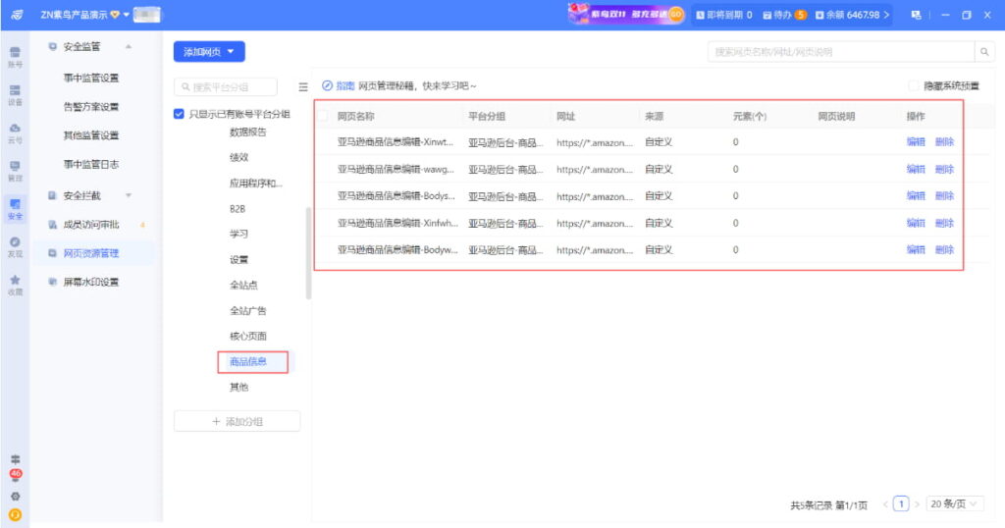Screen dimensions: 1005x528
Task: Check the 隐藏系统预置 checkbox
Action: click(914, 85)
